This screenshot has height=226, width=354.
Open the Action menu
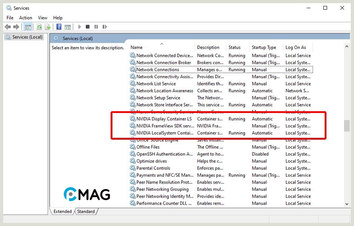(25, 18)
